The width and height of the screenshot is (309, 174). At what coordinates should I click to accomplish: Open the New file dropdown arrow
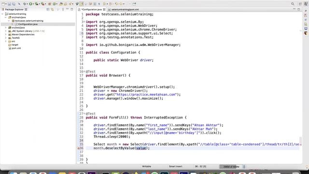(6, 4)
